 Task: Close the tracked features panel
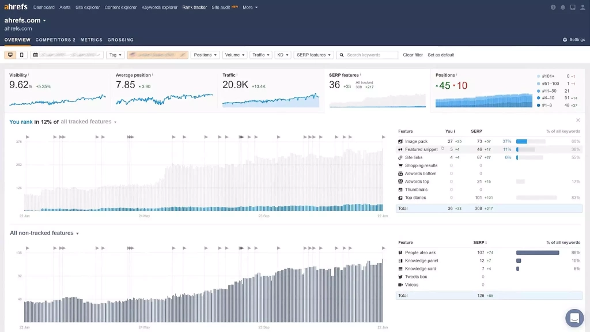click(x=578, y=120)
